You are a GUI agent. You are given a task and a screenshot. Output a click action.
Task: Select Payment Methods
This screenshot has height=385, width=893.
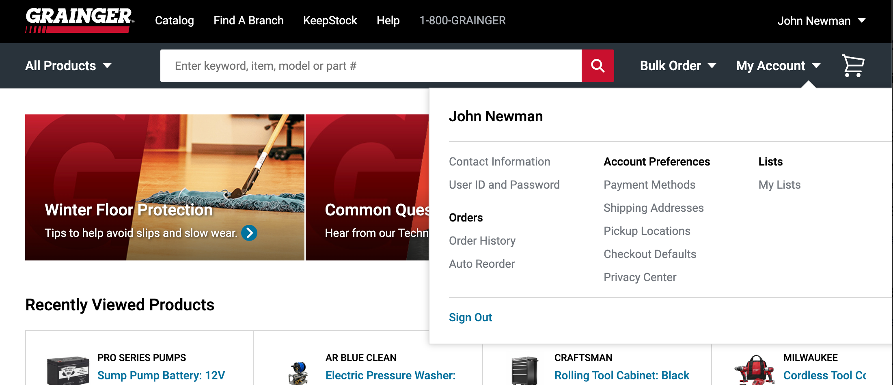(x=649, y=185)
